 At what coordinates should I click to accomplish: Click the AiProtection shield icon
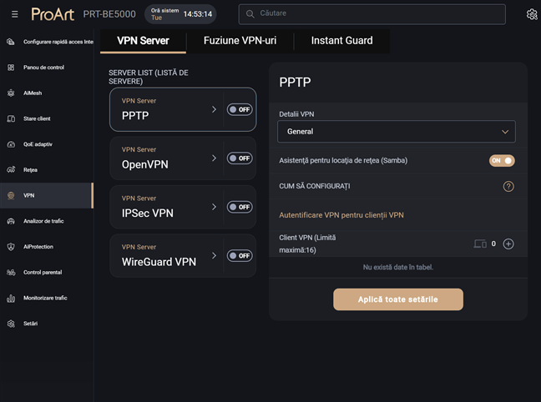pos(11,247)
